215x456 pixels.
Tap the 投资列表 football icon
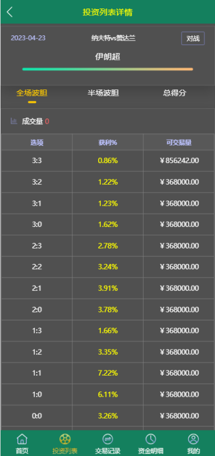pos(65,439)
